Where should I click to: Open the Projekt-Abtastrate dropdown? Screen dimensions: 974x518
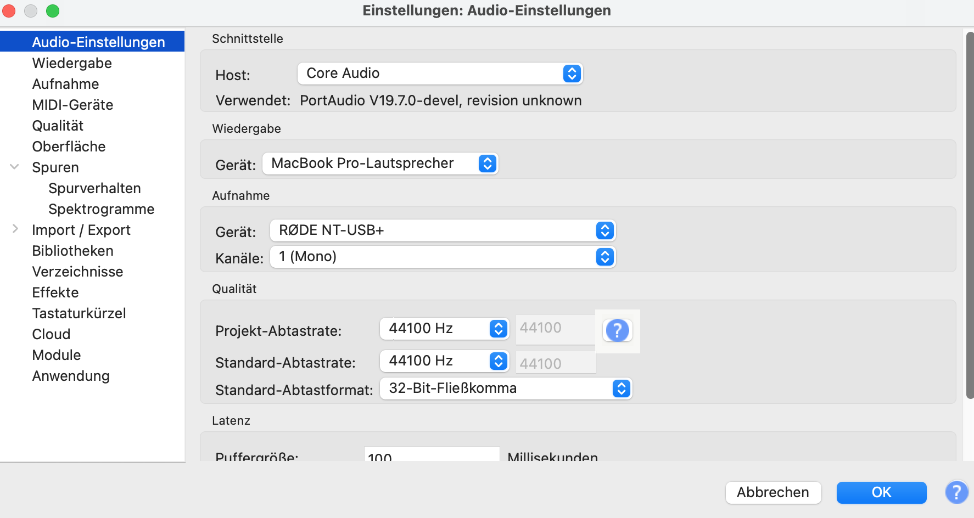tap(444, 329)
